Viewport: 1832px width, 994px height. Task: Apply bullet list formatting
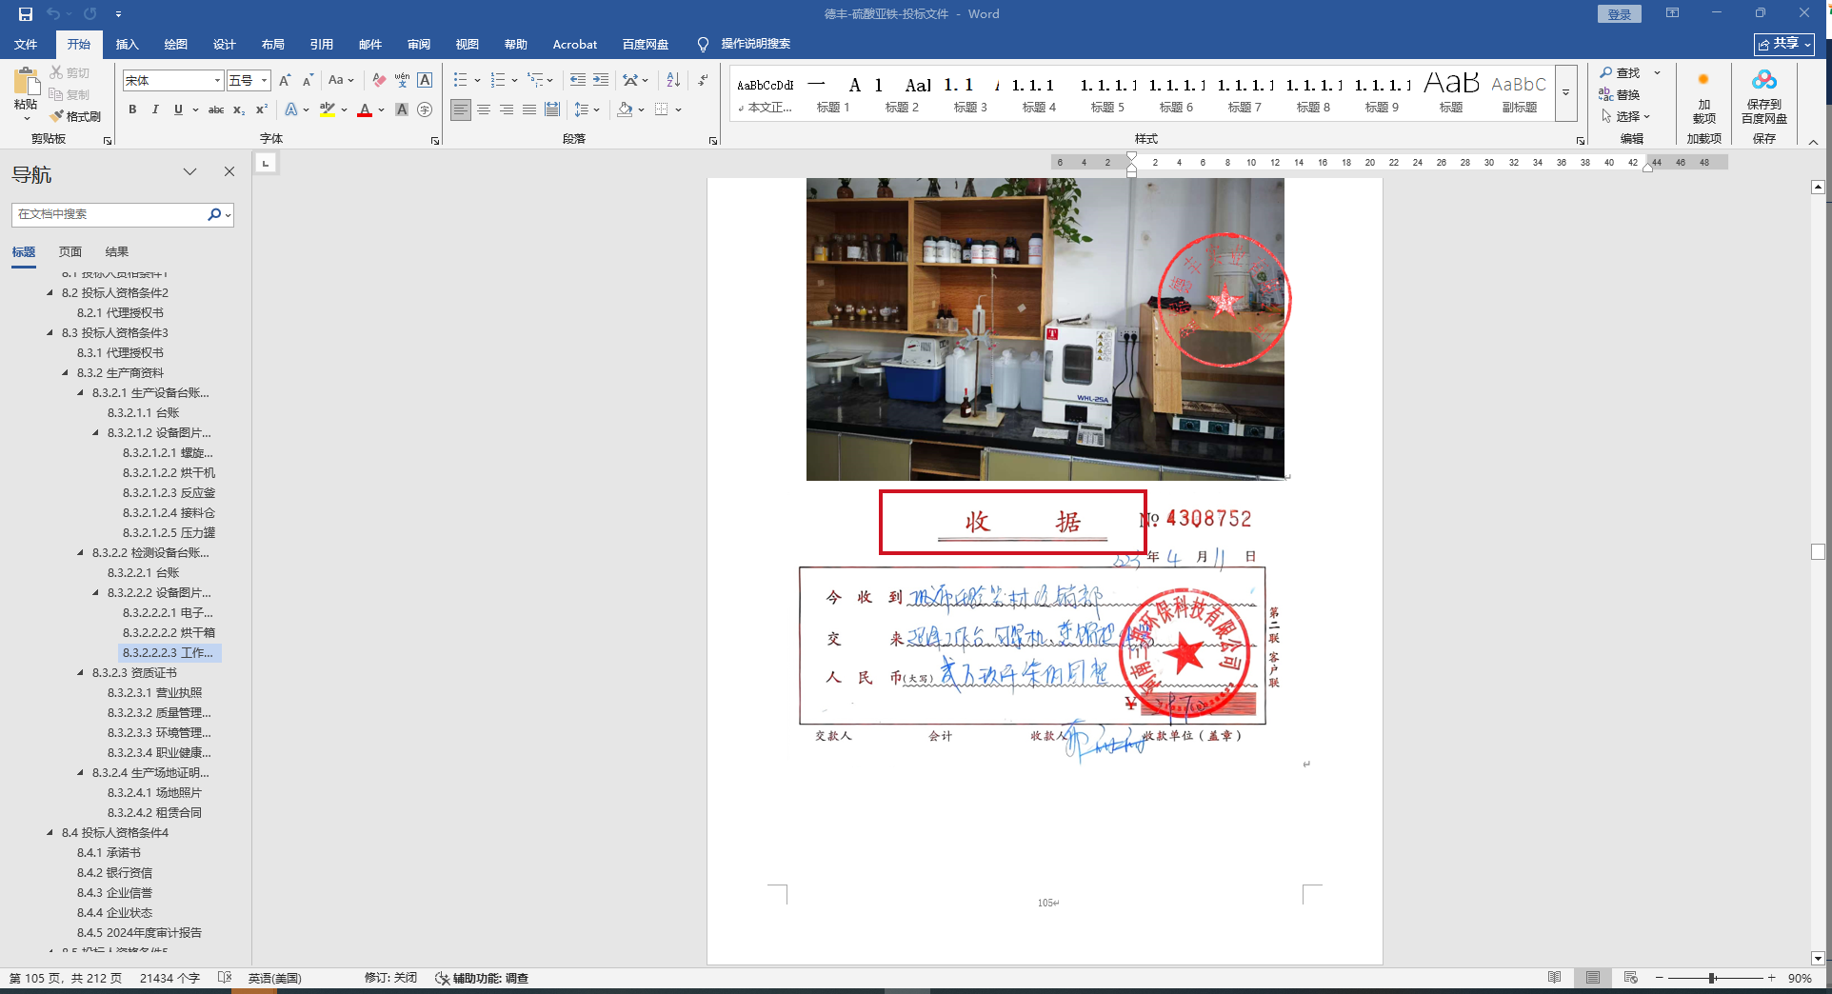tap(461, 81)
